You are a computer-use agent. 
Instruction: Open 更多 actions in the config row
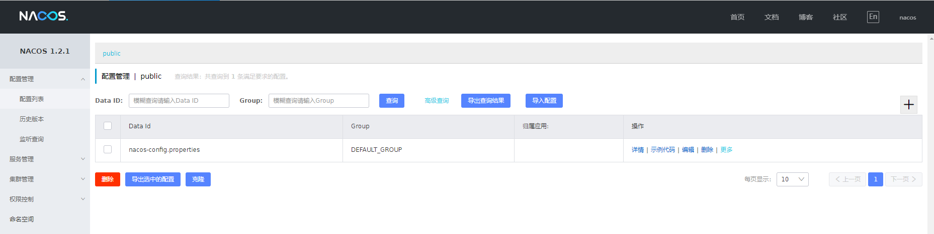pyautogui.click(x=726, y=150)
